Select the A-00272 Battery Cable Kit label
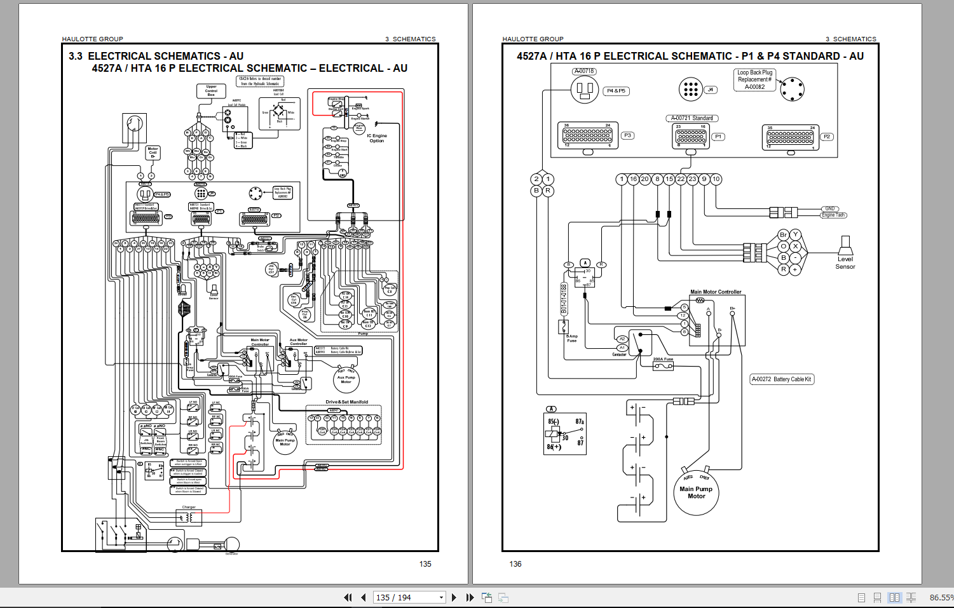The image size is (954, 608). 781,379
